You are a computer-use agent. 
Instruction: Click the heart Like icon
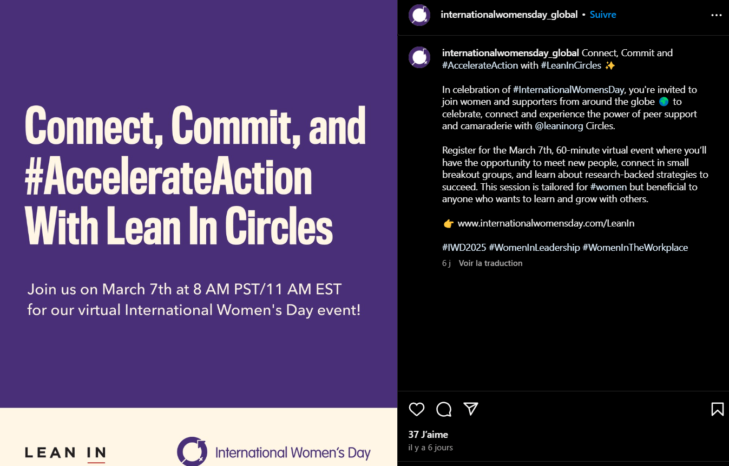click(416, 409)
